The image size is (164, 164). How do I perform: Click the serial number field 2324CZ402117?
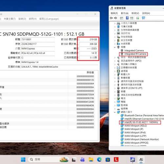pos(38,44)
